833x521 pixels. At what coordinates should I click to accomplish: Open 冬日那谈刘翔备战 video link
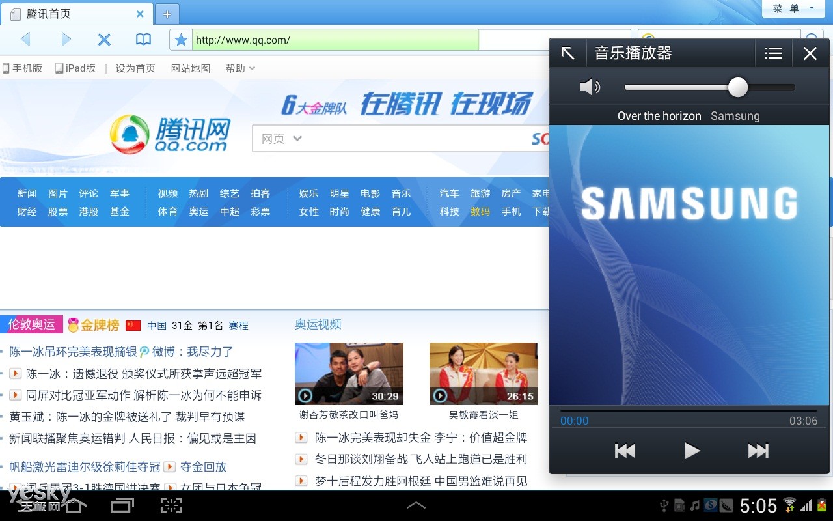click(x=421, y=459)
